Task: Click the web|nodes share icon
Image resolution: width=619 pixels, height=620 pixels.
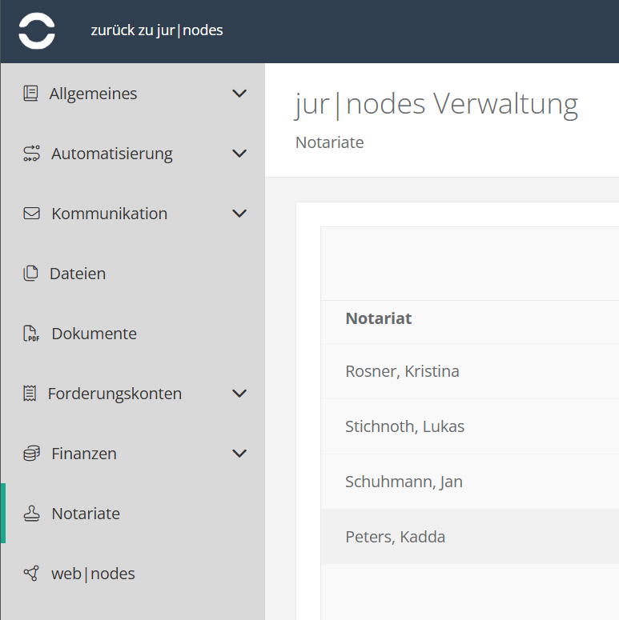Action: click(x=31, y=574)
